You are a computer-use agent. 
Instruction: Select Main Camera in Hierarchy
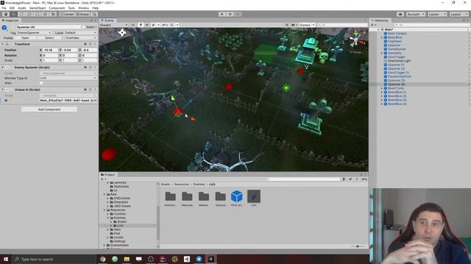click(397, 34)
